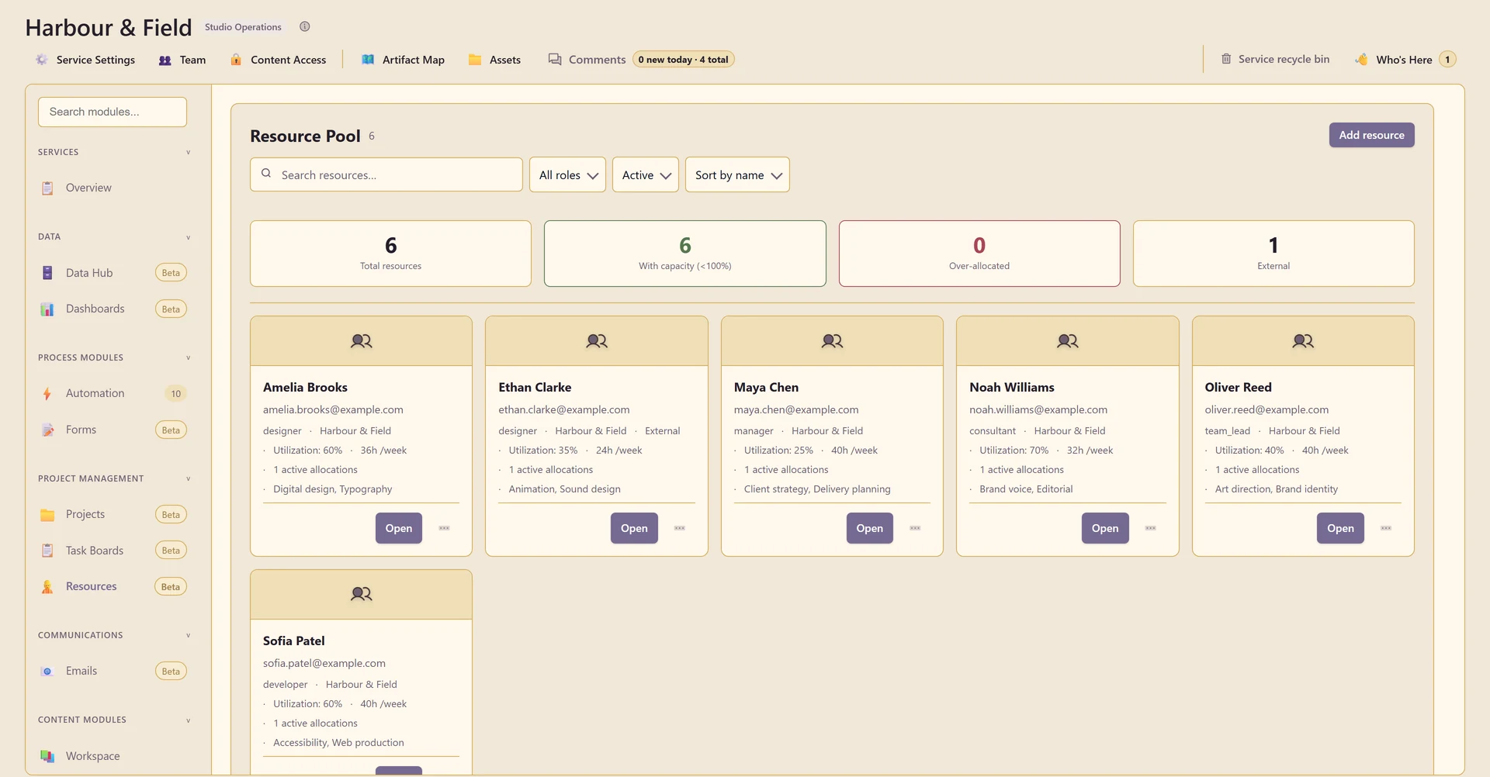
Task: Click the Over-allocated stat card
Action: click(979, 254)
